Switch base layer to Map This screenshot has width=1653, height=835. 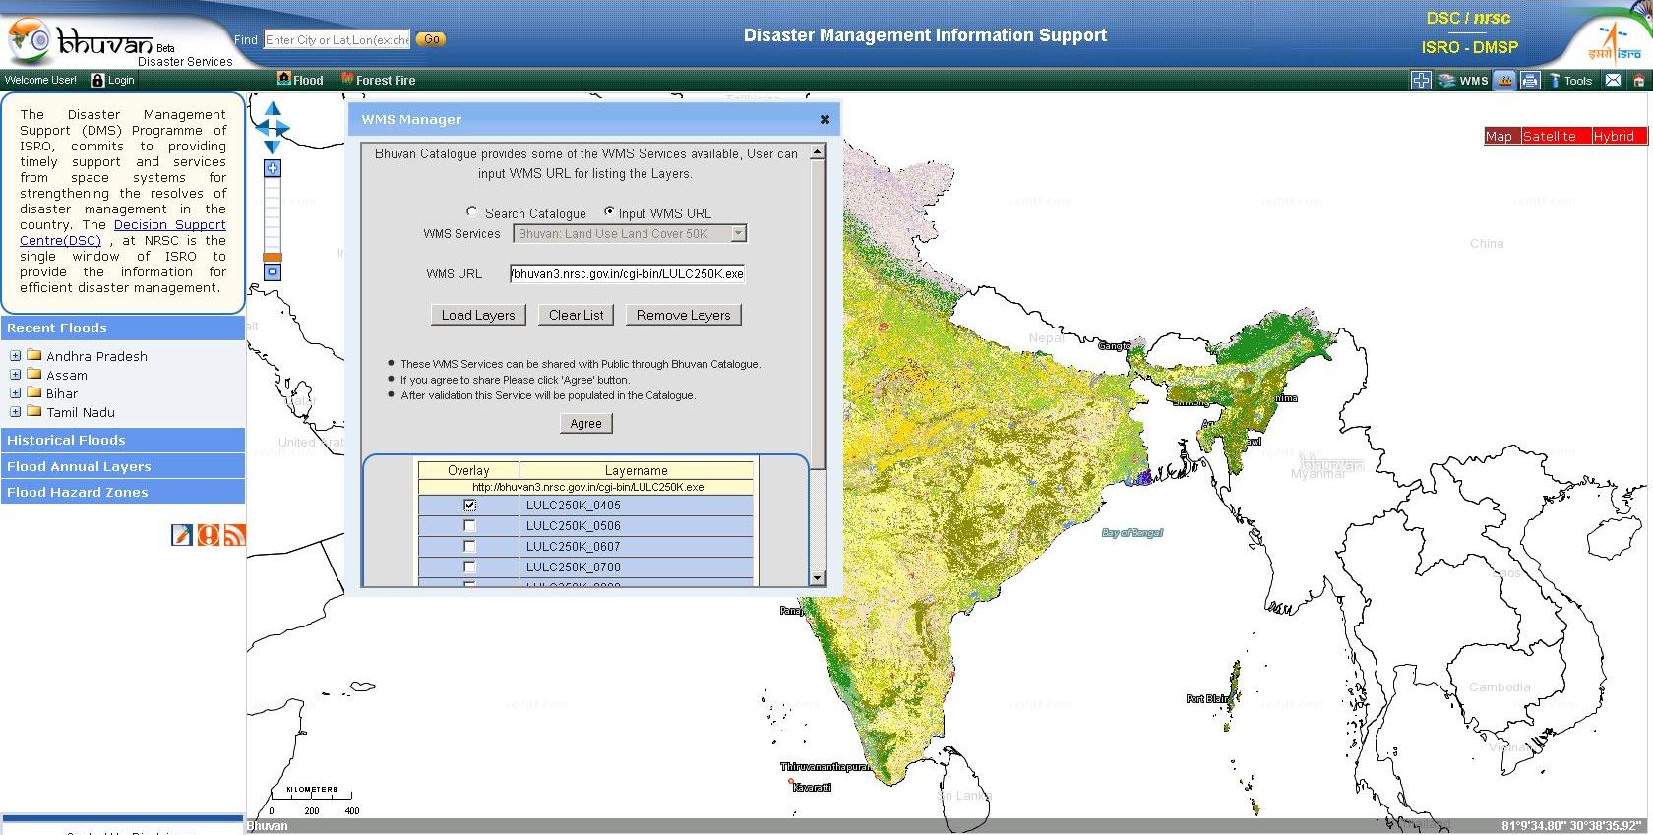click(1501, 136)
